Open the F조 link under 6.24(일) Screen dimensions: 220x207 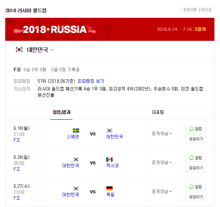point(17,169)
